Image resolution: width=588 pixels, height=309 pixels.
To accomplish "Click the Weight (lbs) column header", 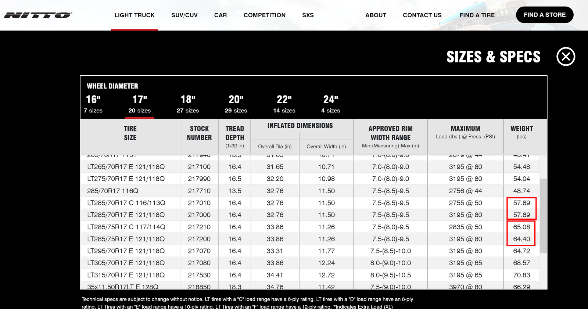I will coord(521,132).
